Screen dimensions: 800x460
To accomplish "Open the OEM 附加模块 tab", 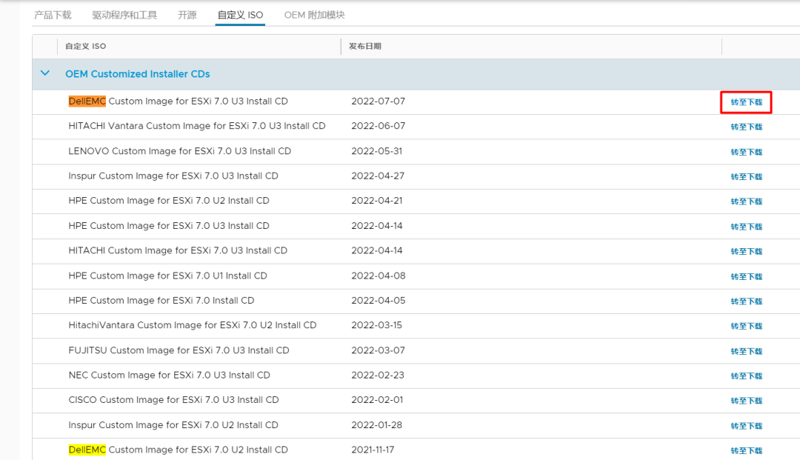I will (314, 16).
